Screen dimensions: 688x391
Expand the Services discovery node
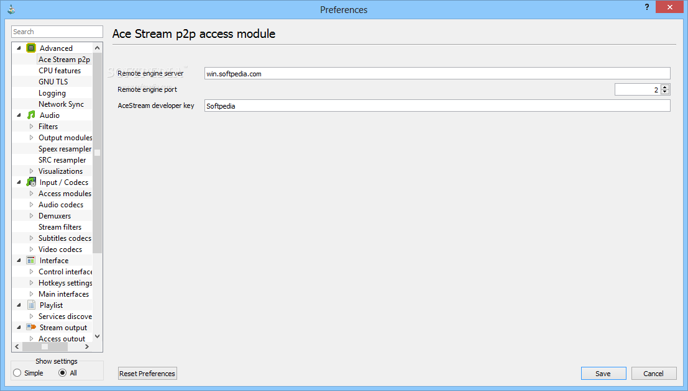pyautogui.click(x=31, y=317)
